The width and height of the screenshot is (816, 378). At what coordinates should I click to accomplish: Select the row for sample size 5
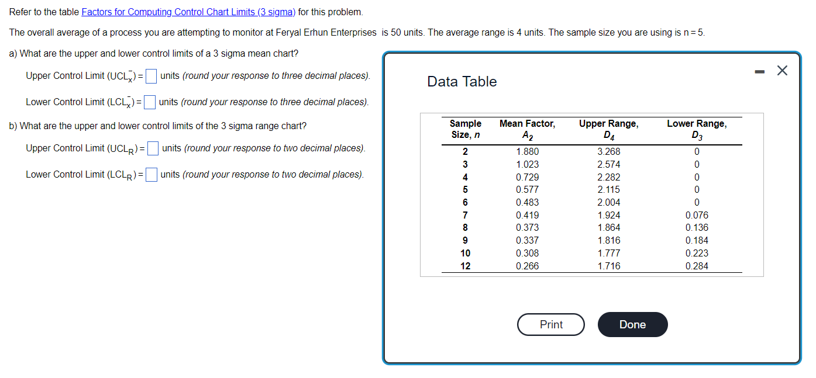[466, 189]
